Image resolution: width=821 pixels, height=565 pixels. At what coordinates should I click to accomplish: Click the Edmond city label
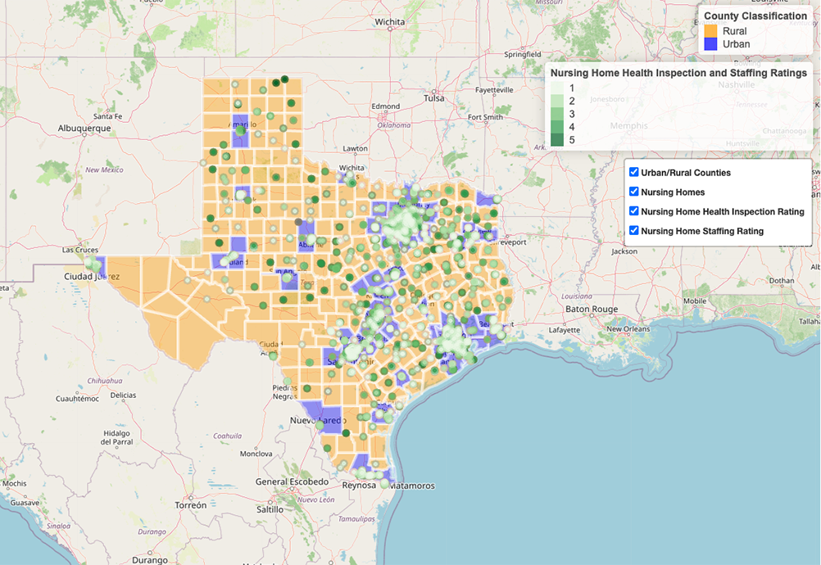pos(386,106)
